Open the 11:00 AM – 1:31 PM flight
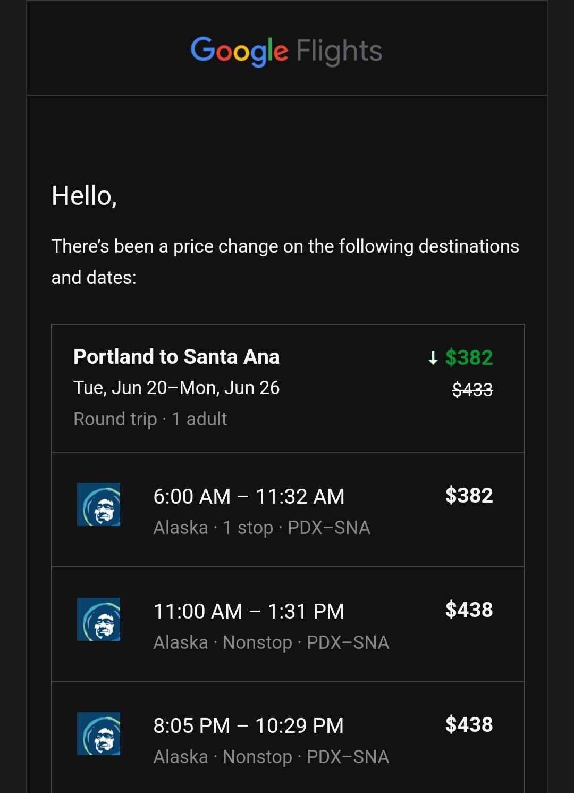Screen dimensions: 574x793 point(249,612)
